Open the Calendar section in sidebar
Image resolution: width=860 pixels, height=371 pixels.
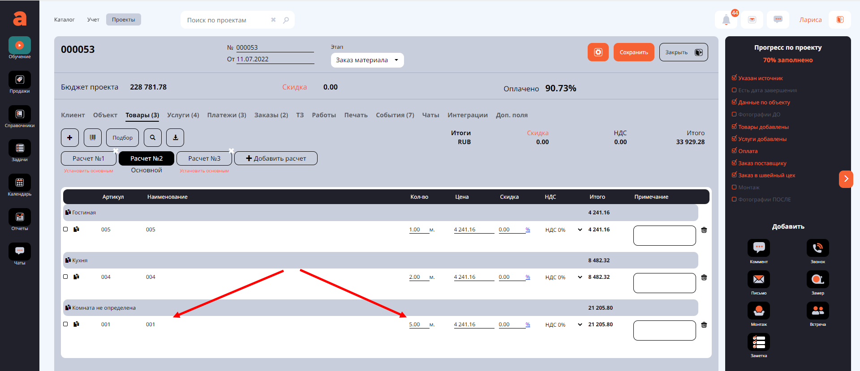click(x=20, y=185)
